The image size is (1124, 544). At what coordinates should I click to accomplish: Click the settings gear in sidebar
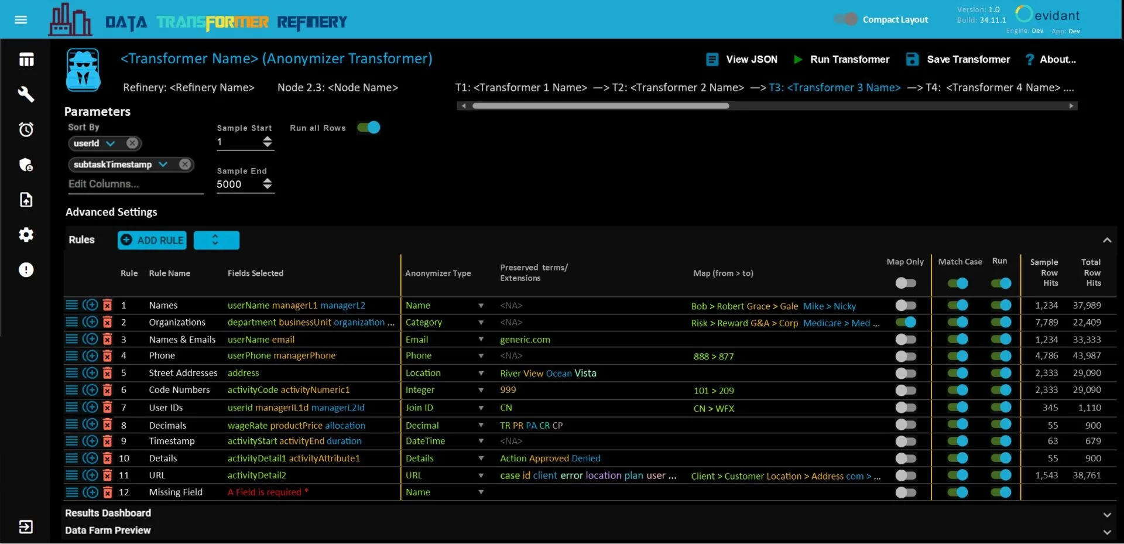[26, 235]
